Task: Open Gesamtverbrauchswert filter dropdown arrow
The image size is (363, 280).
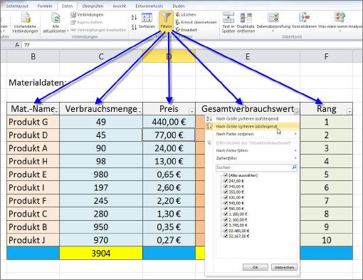Action: pyautogui.click(x=297, y=111)
